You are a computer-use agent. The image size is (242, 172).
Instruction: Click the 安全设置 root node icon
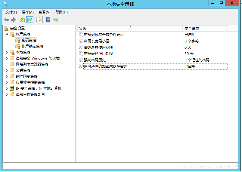click(x=6, y=28)
